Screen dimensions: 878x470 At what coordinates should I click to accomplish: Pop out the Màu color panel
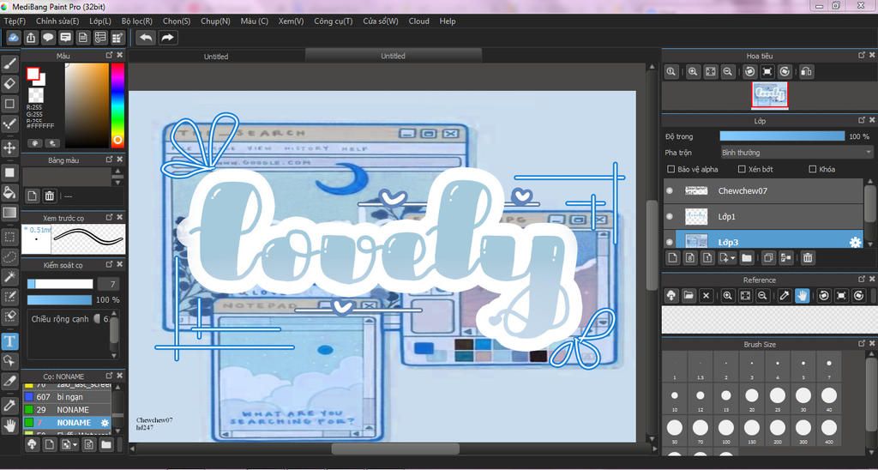[x=110, y=56]
